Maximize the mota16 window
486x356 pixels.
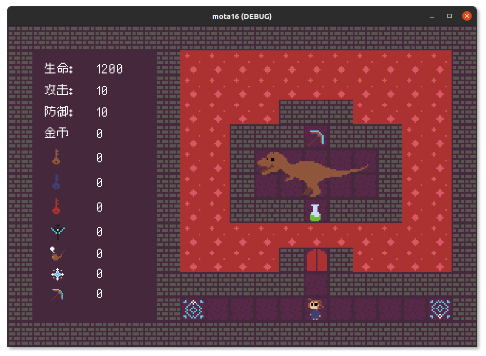[x=450, y=16]
